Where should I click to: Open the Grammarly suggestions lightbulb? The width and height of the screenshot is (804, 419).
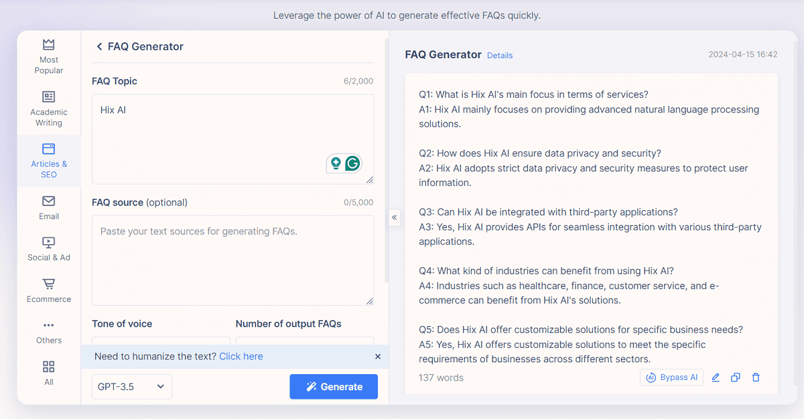[336, 163]
